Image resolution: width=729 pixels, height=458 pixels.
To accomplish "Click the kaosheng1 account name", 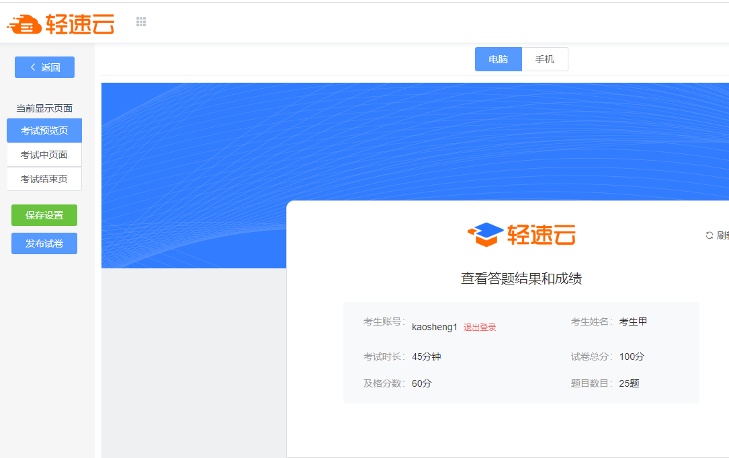I will coord(434,327).
